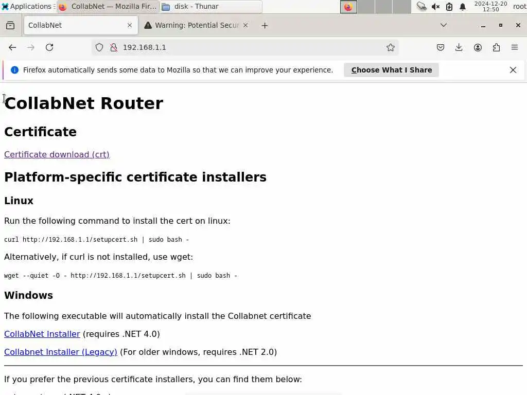Click the wget --quiet setupcert.sh command text

(x=120, y=276)
